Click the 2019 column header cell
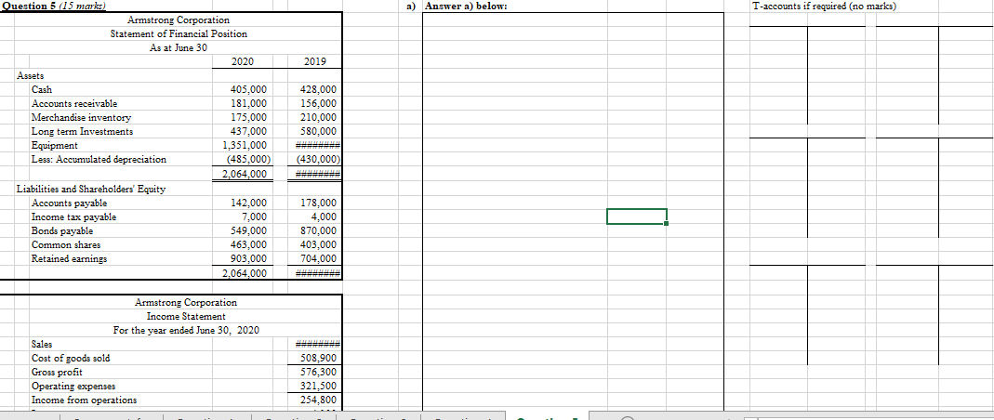Screen dimensions: 994x420 pos(315,61)
